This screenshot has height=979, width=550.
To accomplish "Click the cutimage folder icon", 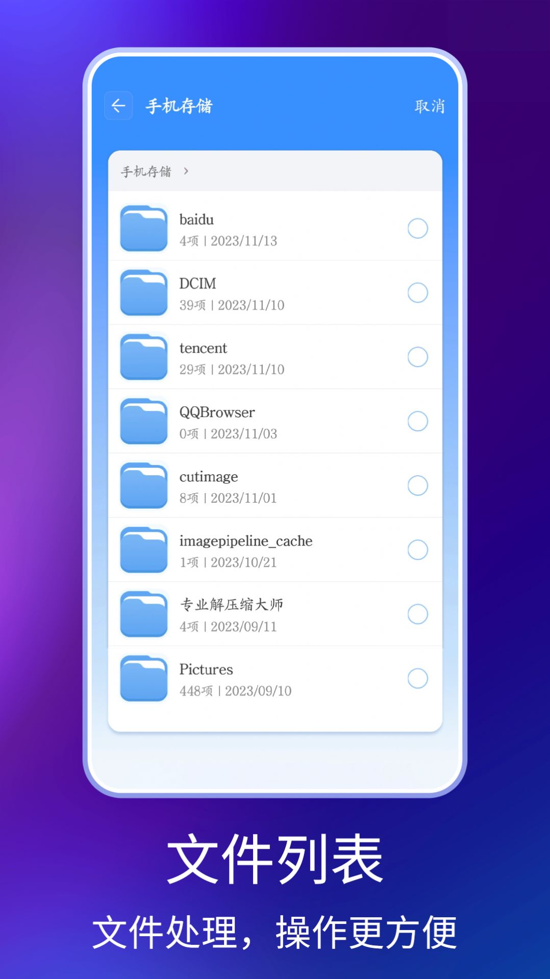I will click(x=144, y=486).
